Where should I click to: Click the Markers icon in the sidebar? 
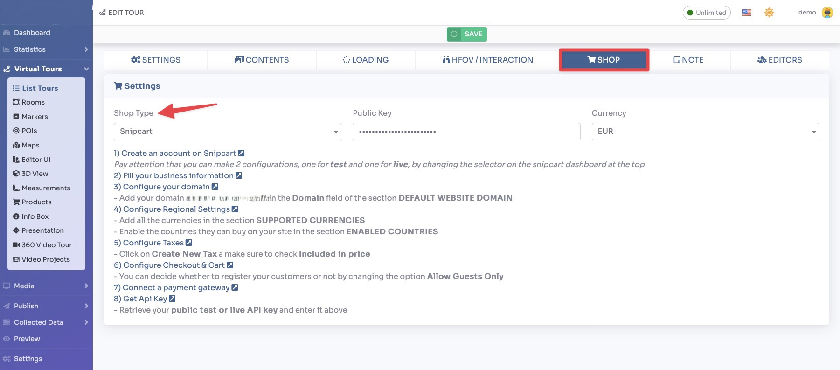16,117
